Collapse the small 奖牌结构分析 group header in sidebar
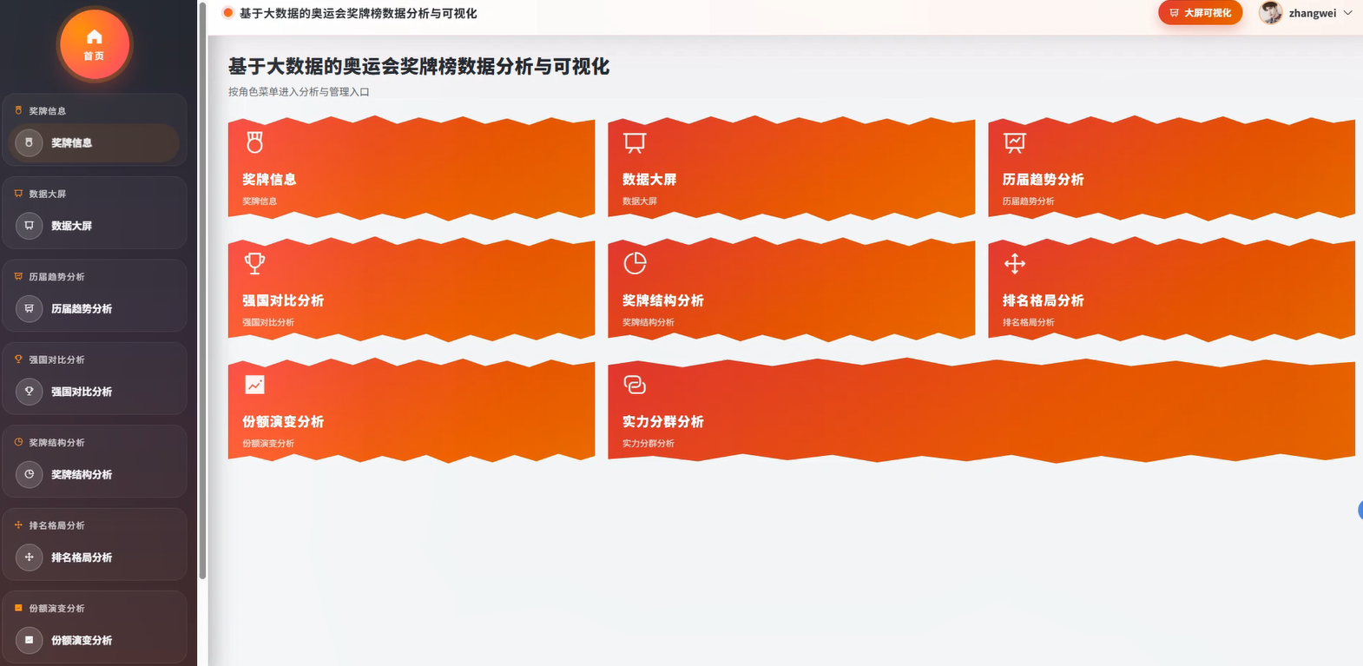Image resolution: width=1363 pixels, height=666 pixels. click(x=57, y=443)
